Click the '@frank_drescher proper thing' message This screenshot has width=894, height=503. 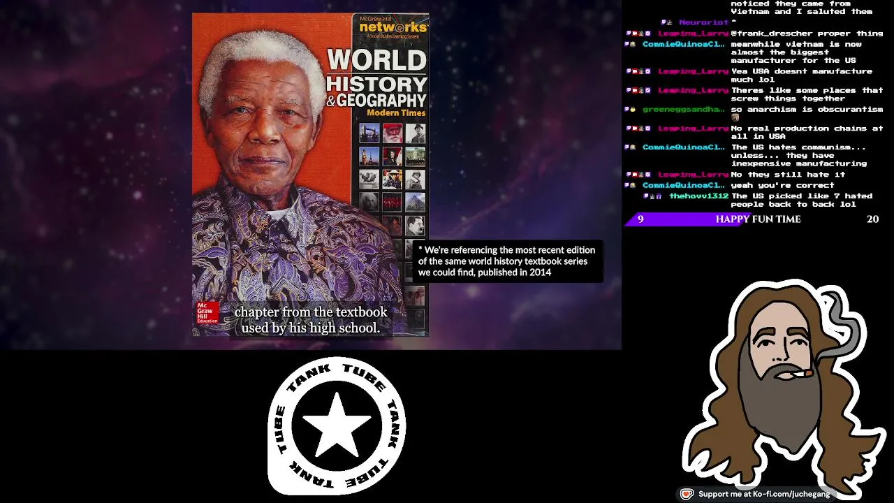pyautogui.click(x=807, y=34)
